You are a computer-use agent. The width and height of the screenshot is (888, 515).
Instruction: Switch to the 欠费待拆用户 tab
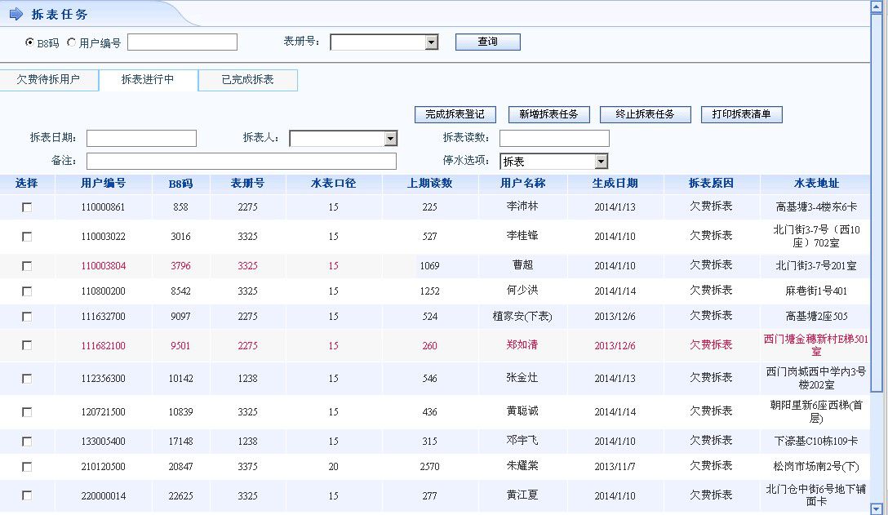point(49,80)
